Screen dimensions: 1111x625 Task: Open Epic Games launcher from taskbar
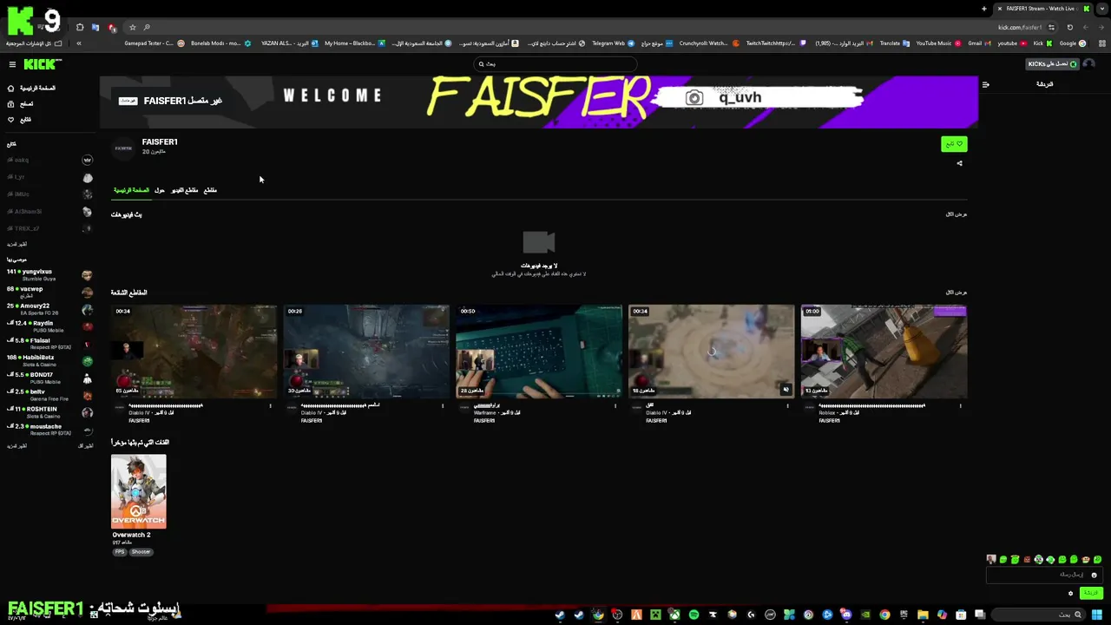[x=904, y=615]
